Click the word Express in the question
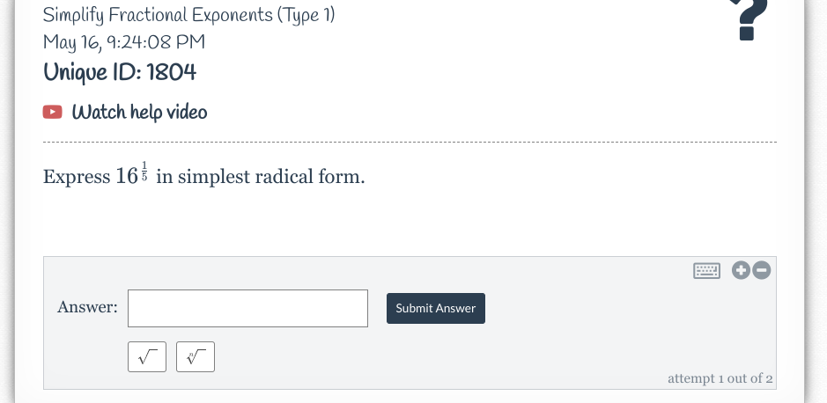Image resolution: width=827 pixels, height=403 pixels. [x=77, y=176]
